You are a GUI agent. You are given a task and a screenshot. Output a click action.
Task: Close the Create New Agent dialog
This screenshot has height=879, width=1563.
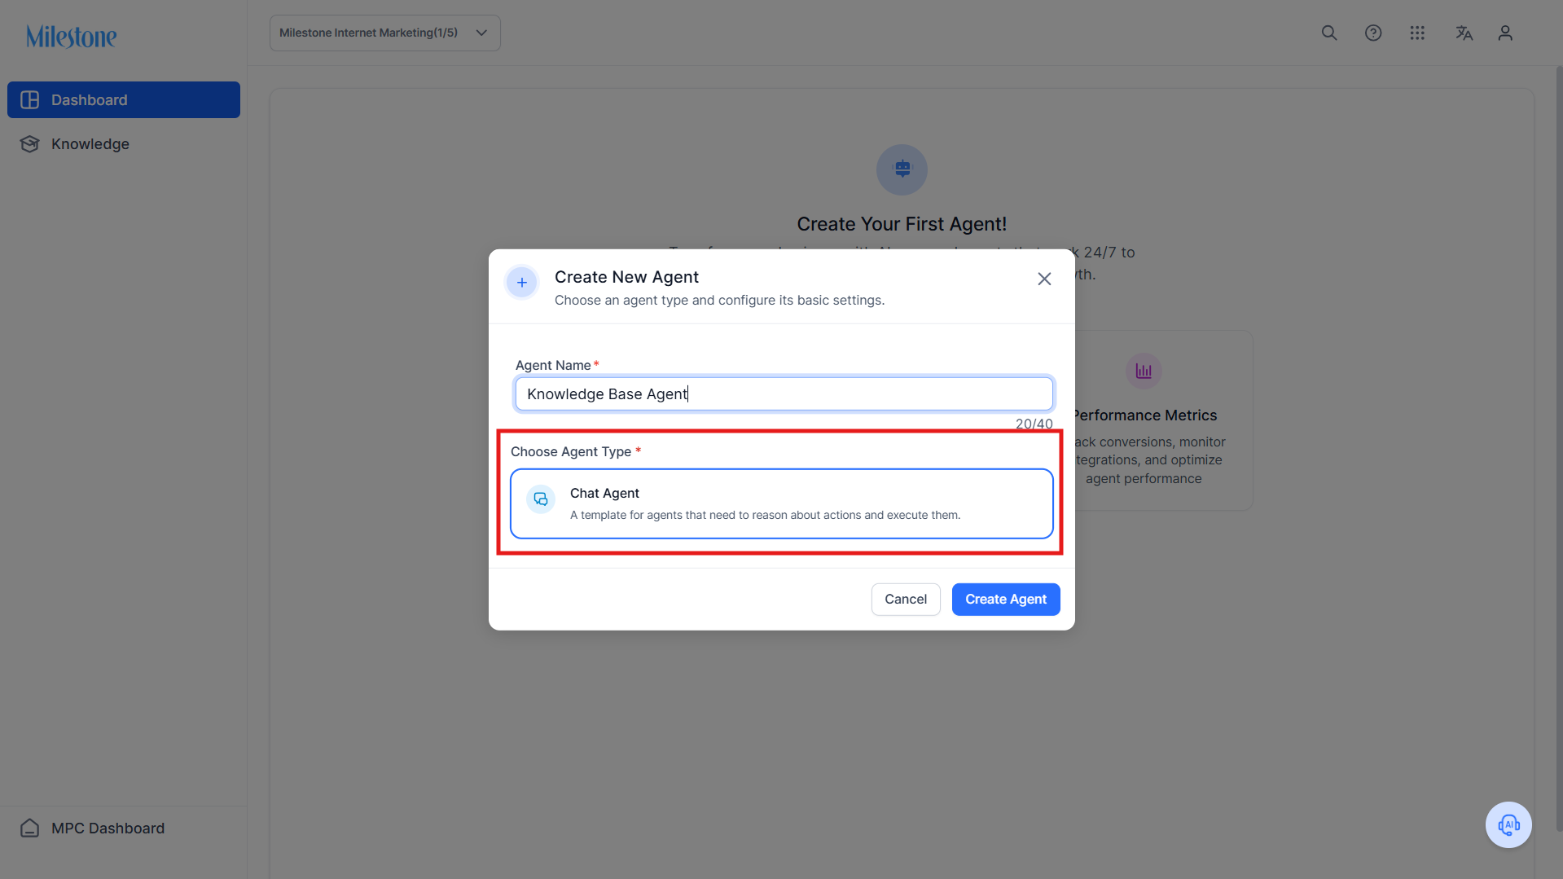pyautogui.click(x=1044, y=279)
